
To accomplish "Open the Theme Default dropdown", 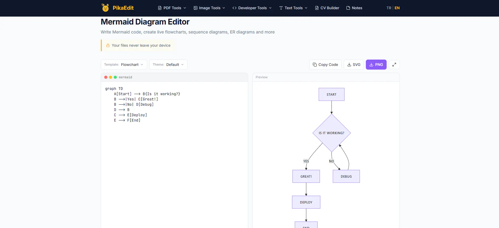I will point(168,65).
